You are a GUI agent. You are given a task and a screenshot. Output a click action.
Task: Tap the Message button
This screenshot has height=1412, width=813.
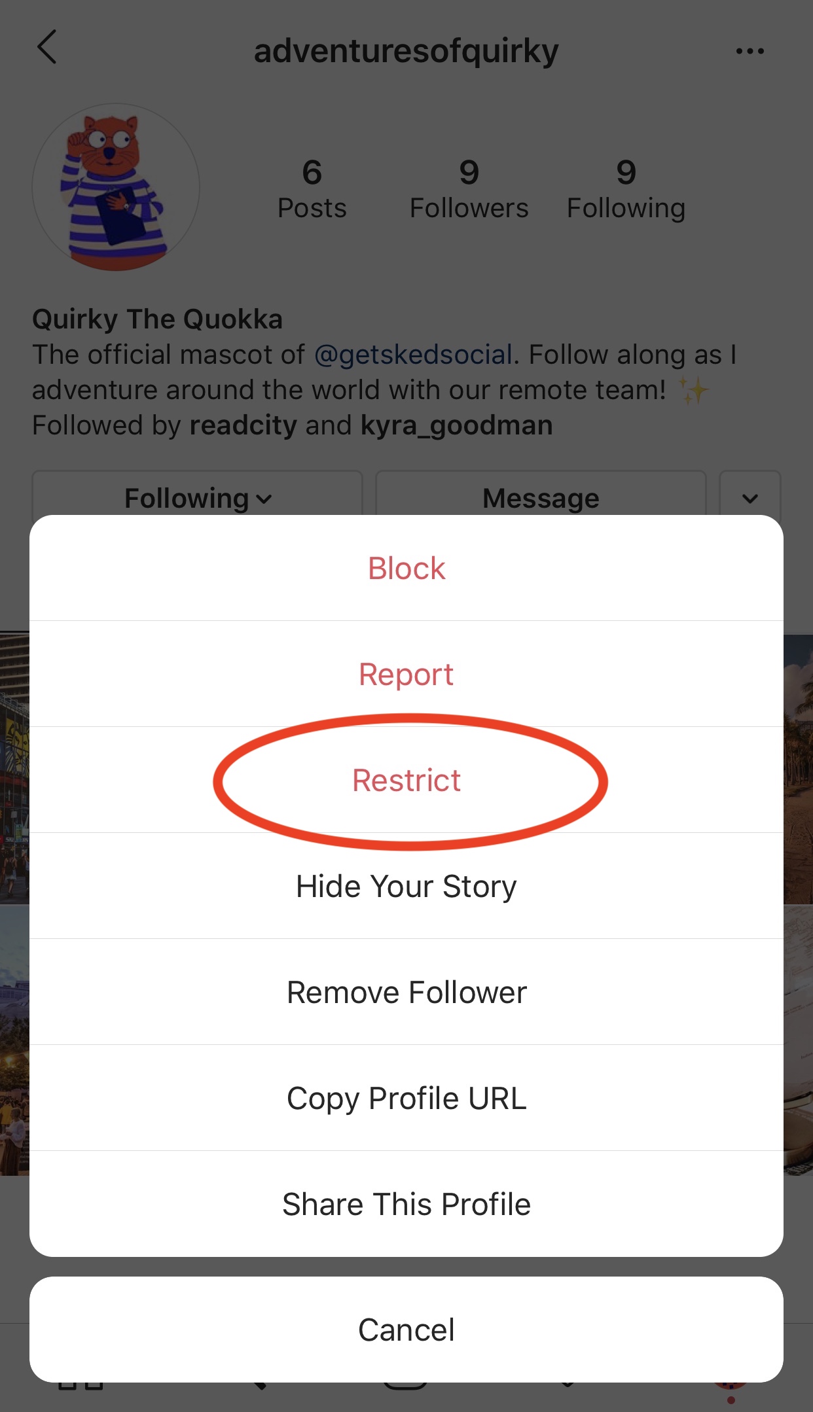(541, 497)
